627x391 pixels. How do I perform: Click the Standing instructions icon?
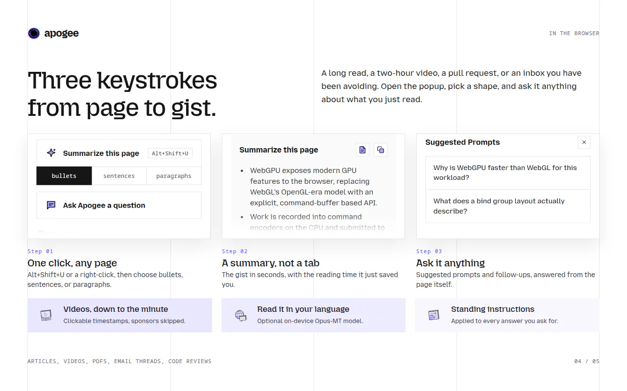(434, 315)
